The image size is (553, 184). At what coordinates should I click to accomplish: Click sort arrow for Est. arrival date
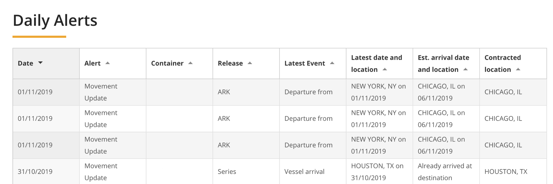click(x=466, y=69)
